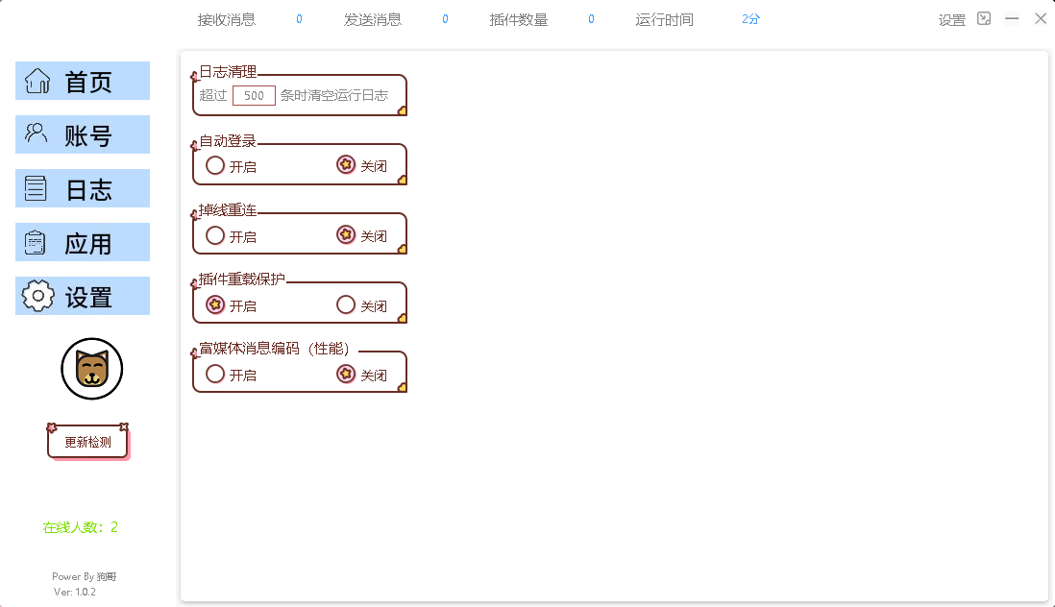Click the user icon beside 账号
Image resolution: width=1055 pixels, height=607 pixels.
[x=37, y=134]
